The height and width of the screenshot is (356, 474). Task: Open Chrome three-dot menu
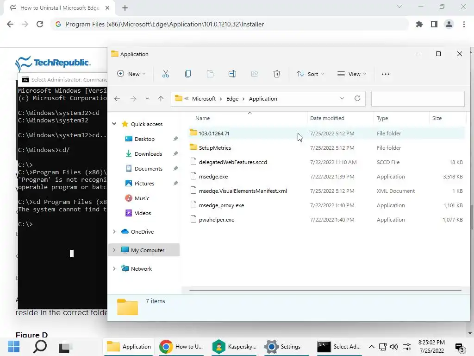(464, 24)
